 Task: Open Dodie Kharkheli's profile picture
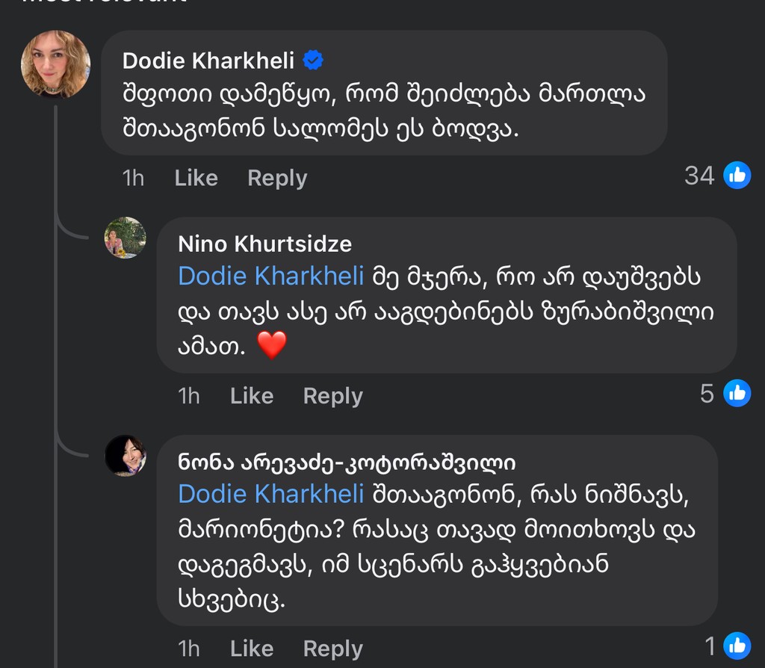click(56, 66)
